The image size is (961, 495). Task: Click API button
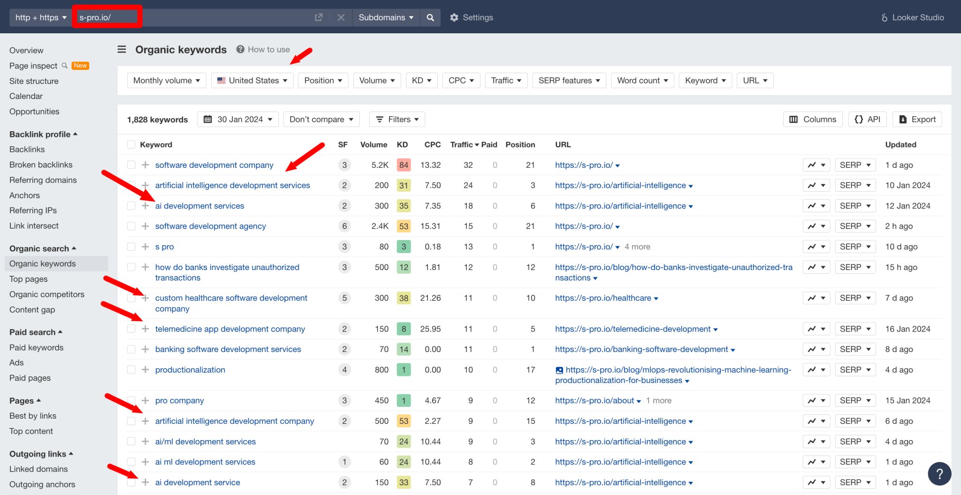point(868,119)
